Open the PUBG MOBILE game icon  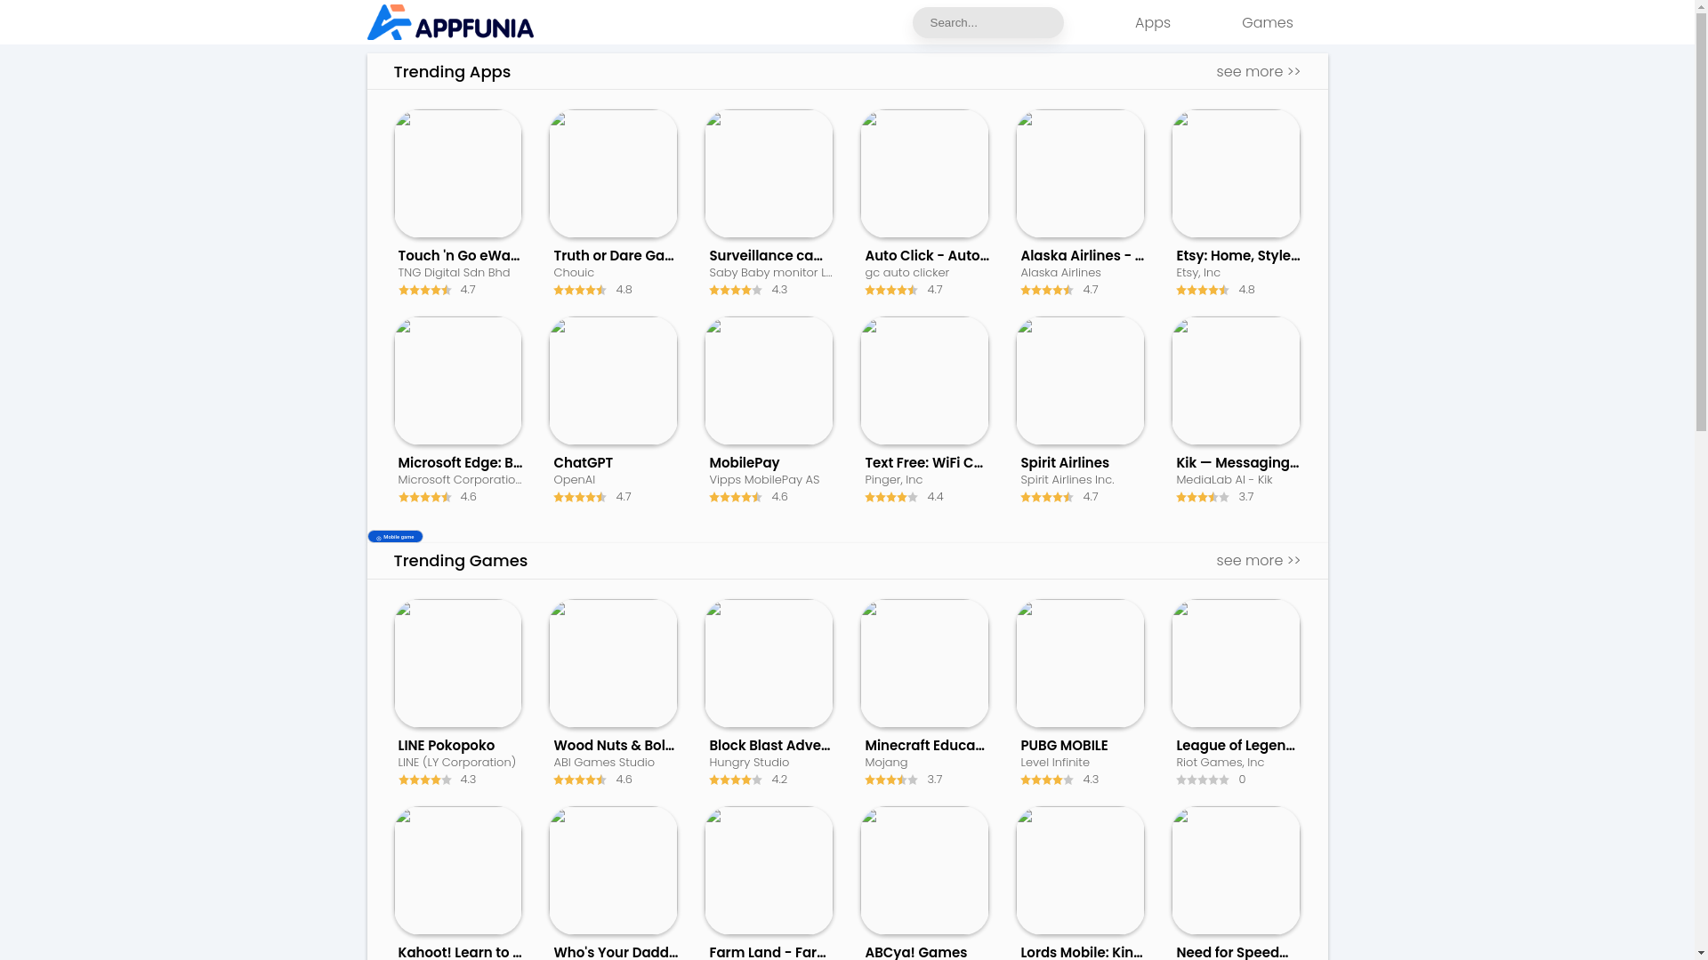click(x=1080, y=663)
